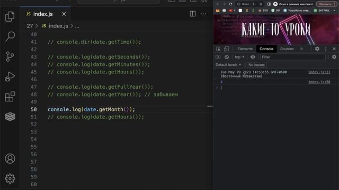Bookmark this page with the star icon
This screenshot has height=190, width=339.
tap(261, 4)
